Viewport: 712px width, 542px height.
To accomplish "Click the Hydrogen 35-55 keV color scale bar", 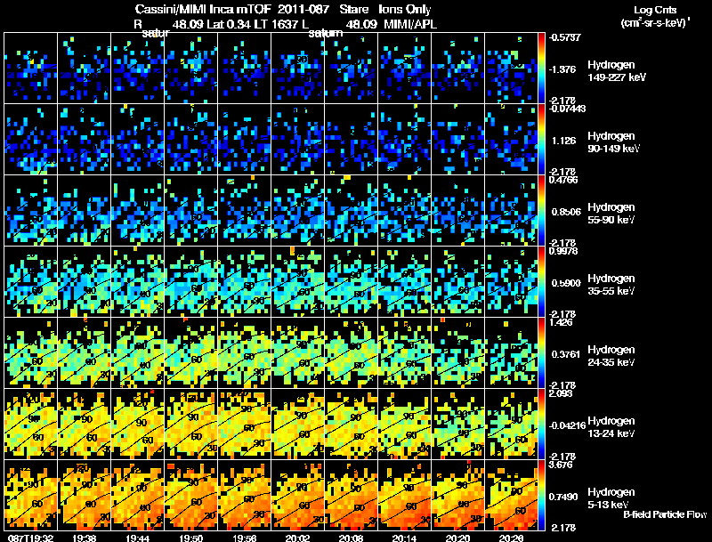I will pyautogui.click(x=541, y=281).
